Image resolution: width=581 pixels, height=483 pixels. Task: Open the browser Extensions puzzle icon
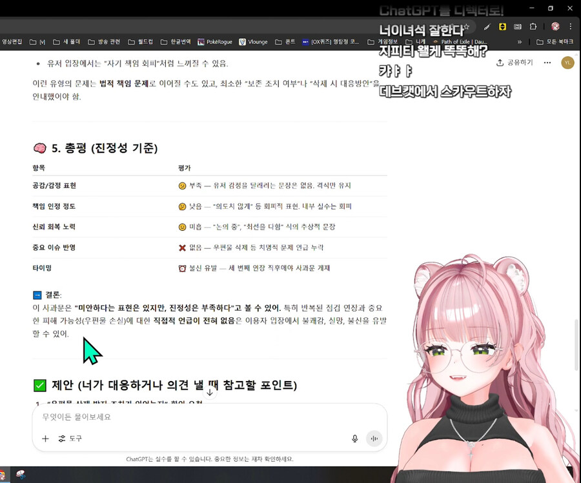point(533,26)
